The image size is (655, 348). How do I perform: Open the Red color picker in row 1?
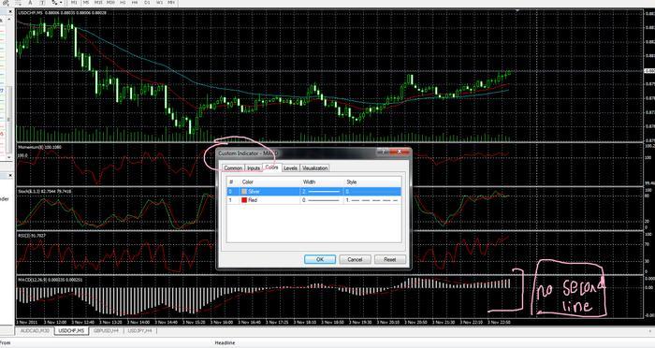pyautogui.click(x=244, y=200)
